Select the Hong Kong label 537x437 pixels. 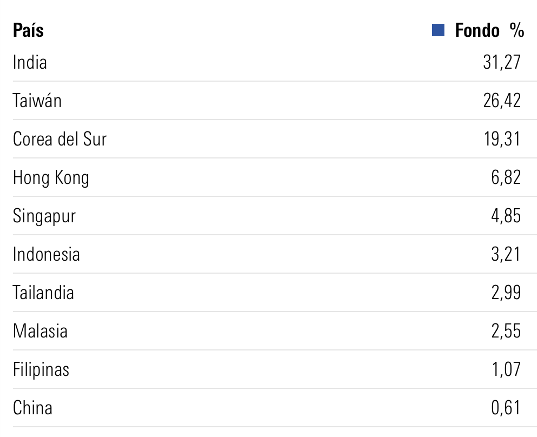51,177
